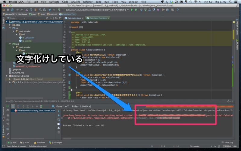
Task: Click the memory indicator 81M of 711M
Action: click(230, 146)
